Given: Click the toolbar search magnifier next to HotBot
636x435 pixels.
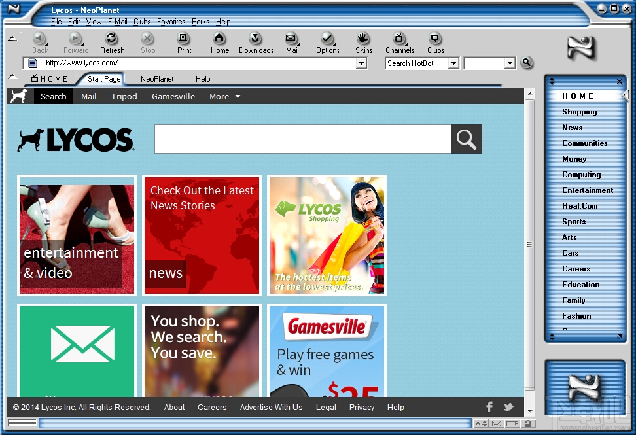Looking at the screenshot, I should coord(527,62).
